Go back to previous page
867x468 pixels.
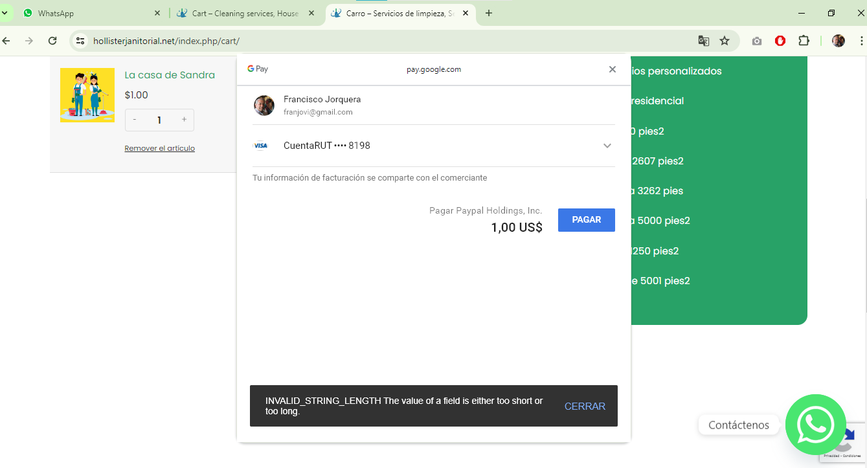[x=6, y=41]
